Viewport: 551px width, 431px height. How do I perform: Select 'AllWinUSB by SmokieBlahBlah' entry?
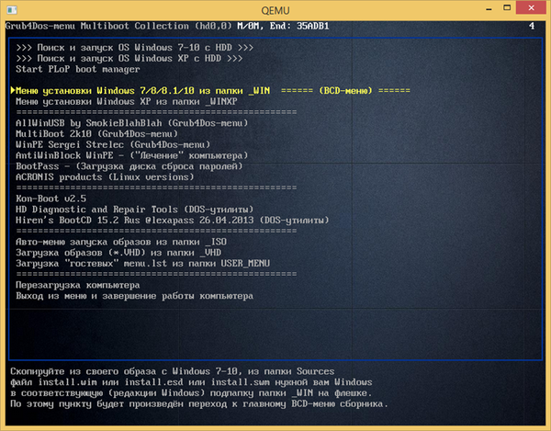[x=131, y=123]
